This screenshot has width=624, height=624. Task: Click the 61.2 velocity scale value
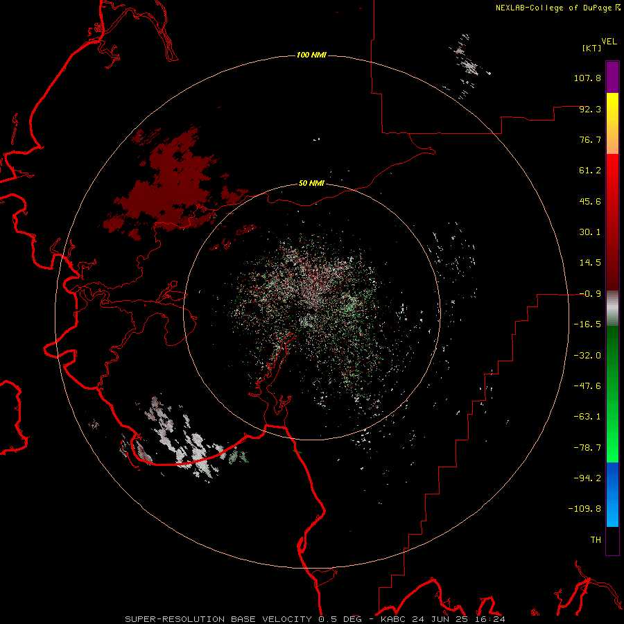[590, 171]
